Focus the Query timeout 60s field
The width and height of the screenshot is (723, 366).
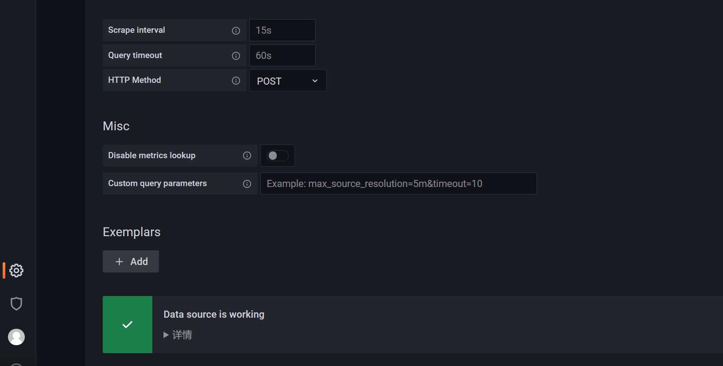(282, 55)
